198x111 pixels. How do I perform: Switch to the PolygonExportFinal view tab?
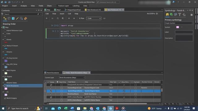(73, 10)
